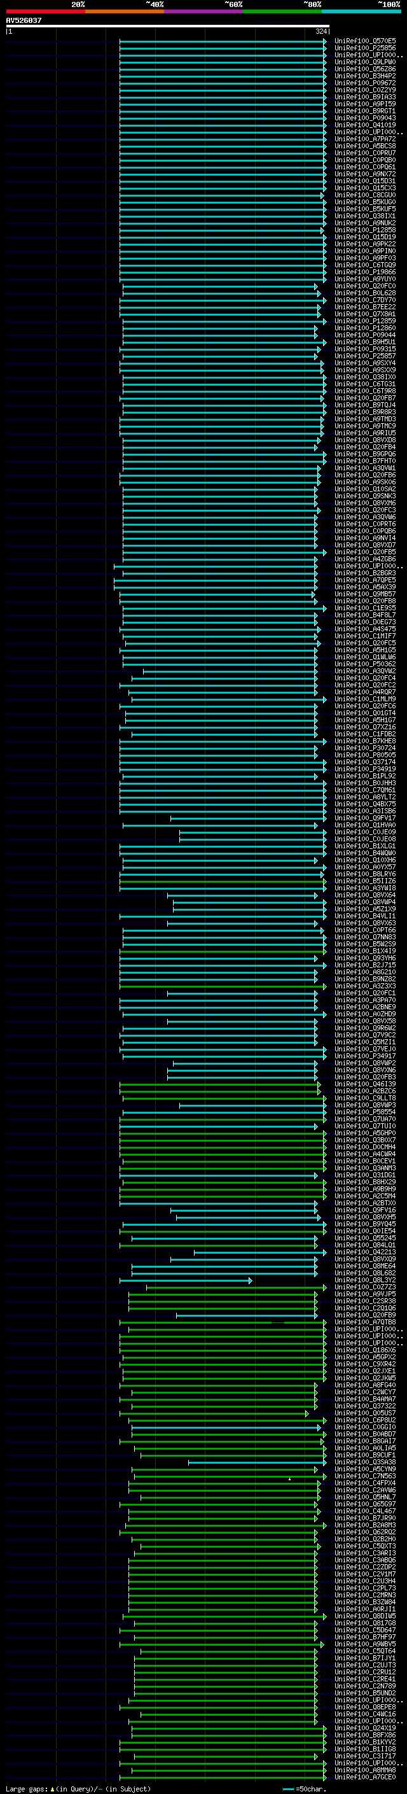This screenshot has width=407, height=1794.
Task: Select UniRef100_A9RIU5 label
Action: (x=365, y=433)
